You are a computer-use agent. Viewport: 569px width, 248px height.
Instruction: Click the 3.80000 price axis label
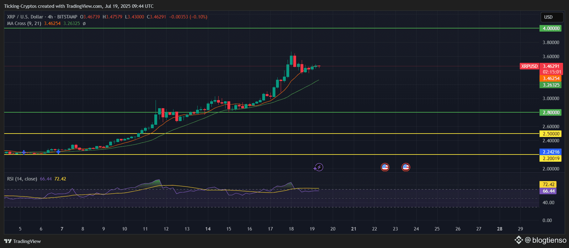point(551,43)
